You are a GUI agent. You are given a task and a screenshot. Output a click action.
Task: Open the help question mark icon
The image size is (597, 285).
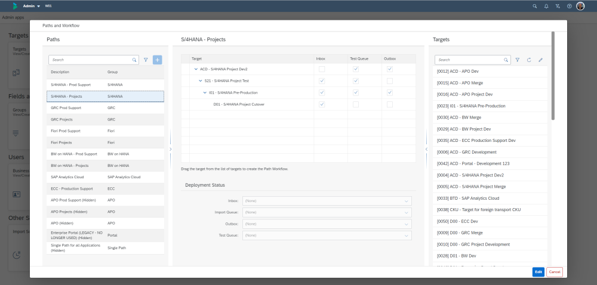pos(569,6)
